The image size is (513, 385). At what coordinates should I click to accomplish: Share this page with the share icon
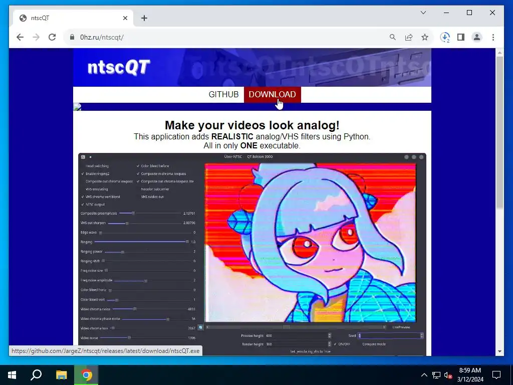[x=409, y=37]
